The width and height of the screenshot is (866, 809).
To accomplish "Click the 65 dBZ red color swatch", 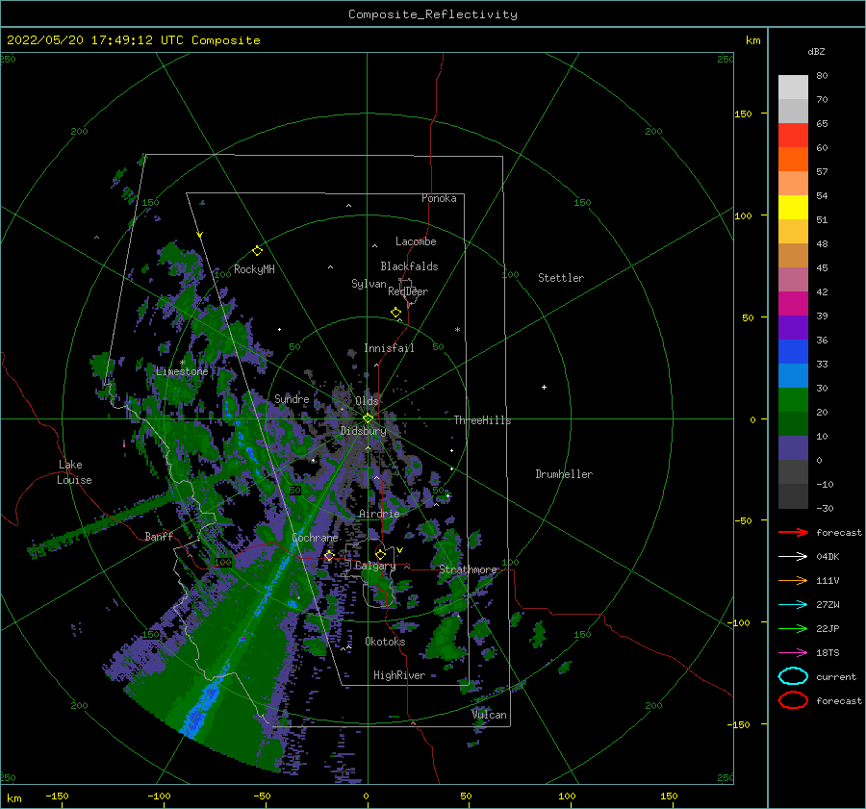I will [x=793, y=136].
